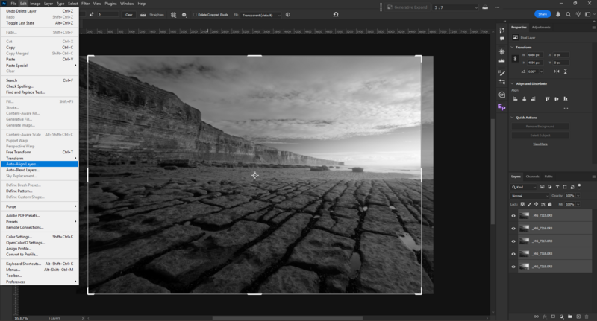Flip horizontally in Properties panel
Viewport: 597px width, 321px height.
click(x=557, y=71)
